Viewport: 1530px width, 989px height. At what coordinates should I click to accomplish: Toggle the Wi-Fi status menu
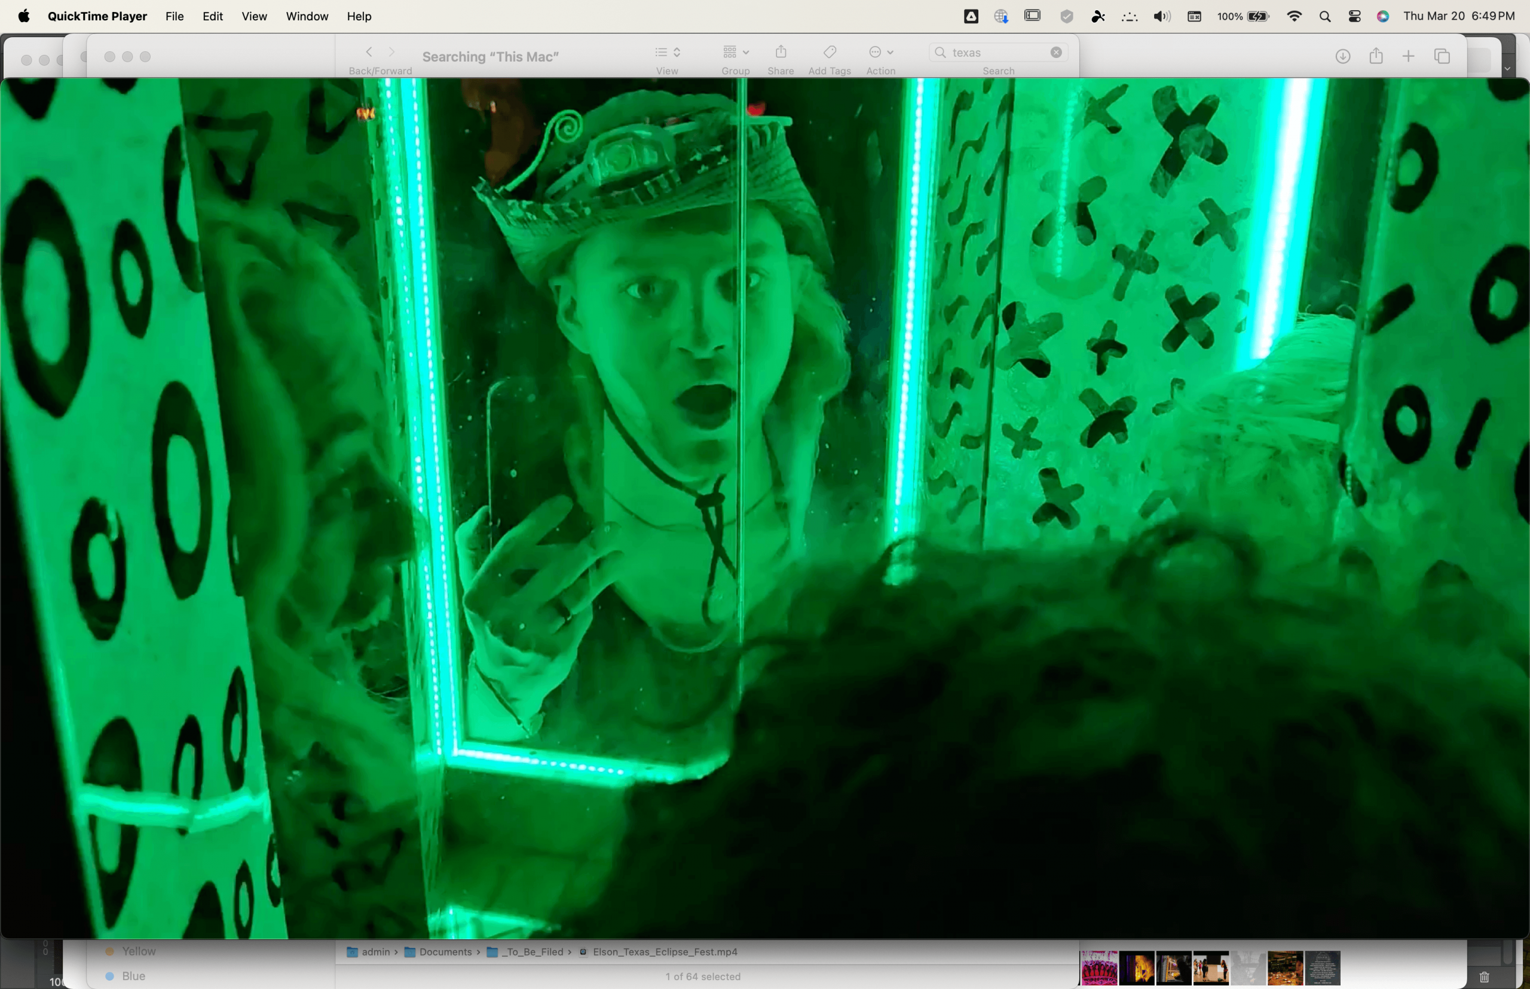pos(1295,17)
